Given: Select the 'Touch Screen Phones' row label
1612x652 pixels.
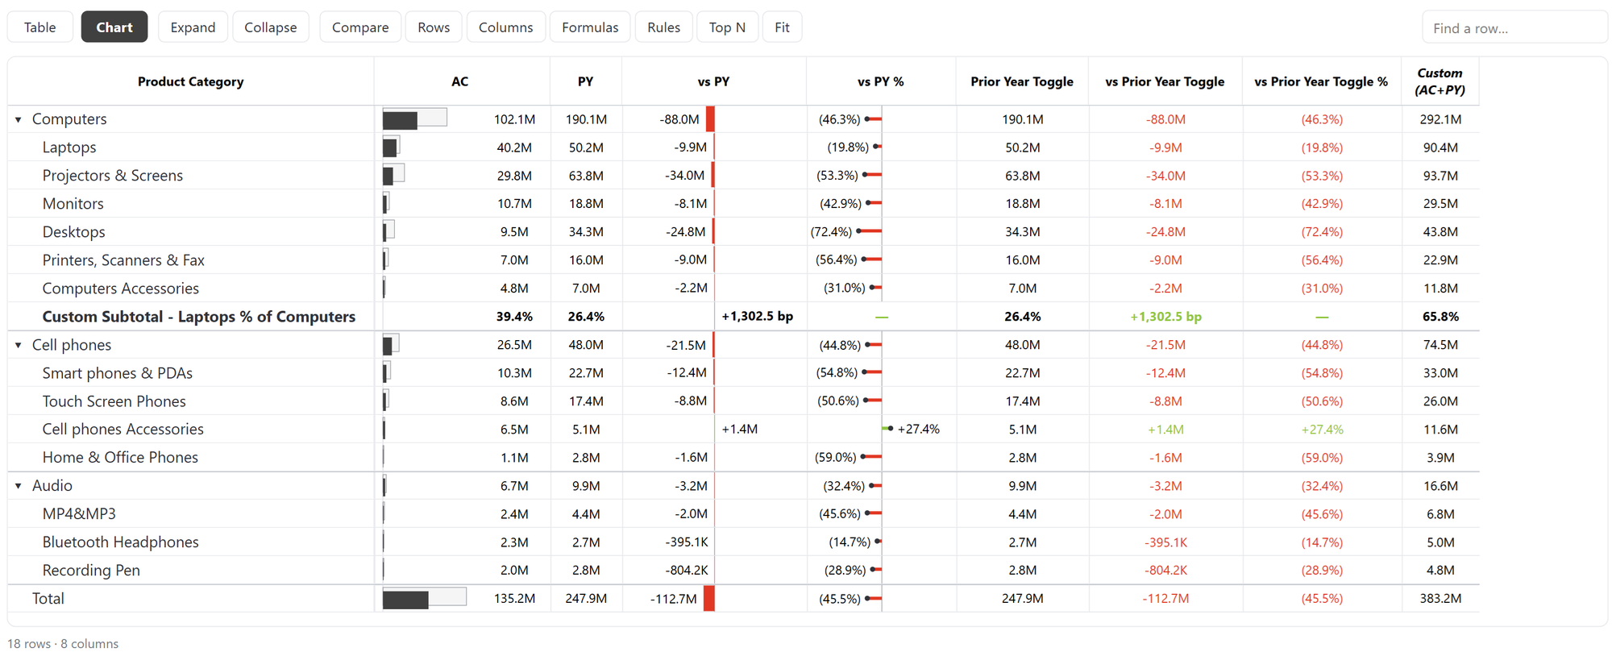Looking at the screenshot, I should coord(114,401).
